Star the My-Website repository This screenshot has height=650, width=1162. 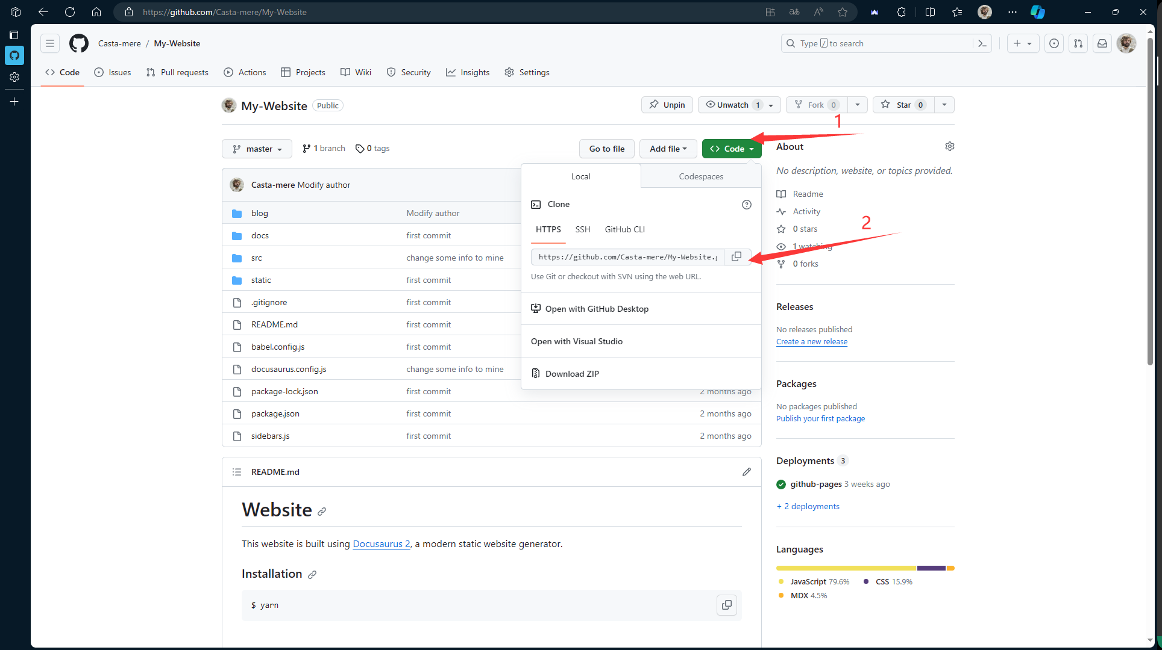[x=904, y=105]
